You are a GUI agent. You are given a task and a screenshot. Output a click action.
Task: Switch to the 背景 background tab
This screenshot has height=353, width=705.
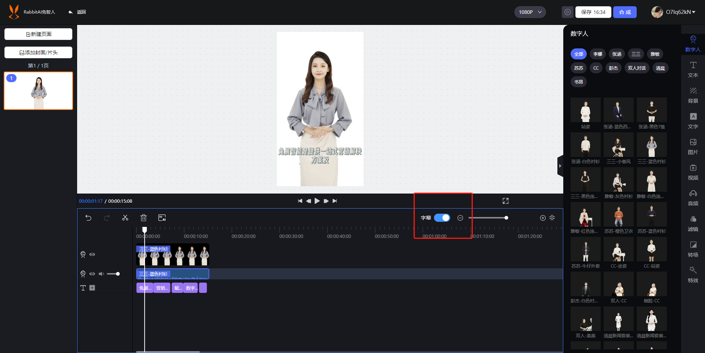point(693,95)
